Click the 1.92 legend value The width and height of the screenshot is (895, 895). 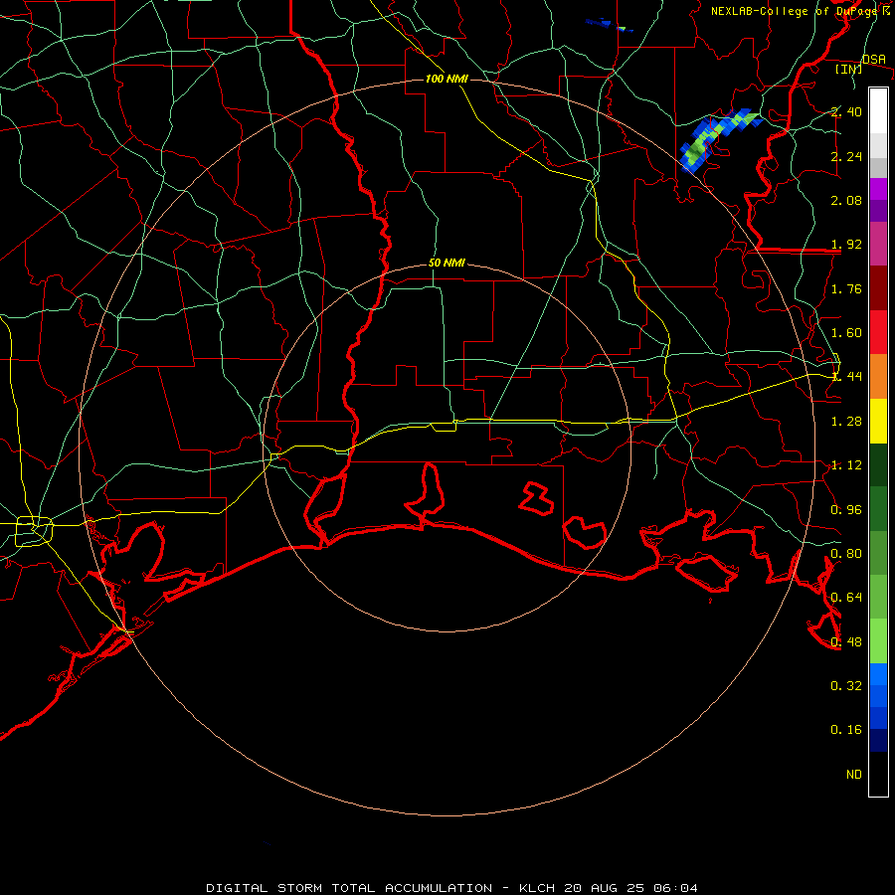point(846,245)
